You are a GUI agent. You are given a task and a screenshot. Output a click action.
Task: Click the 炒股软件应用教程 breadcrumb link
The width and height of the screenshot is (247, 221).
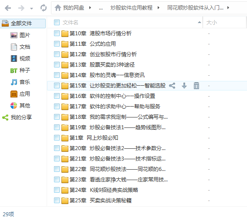point(131,7)
